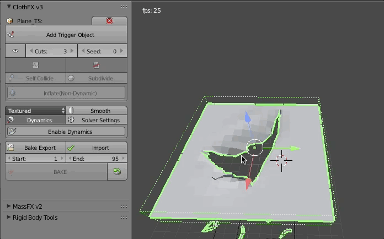384x239 pixels.
Task: Click the Subdivide sphere icon
Action: click(x=71, y=78)
